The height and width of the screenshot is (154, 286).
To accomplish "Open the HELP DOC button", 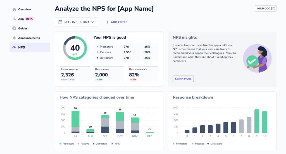I will pyautogui.click(x=266, y=9).
